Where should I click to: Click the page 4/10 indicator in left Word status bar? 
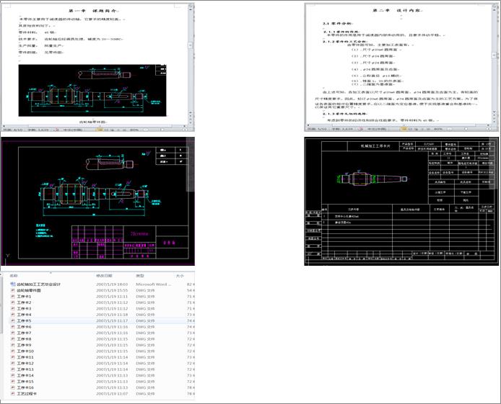(x=13, y=130)
